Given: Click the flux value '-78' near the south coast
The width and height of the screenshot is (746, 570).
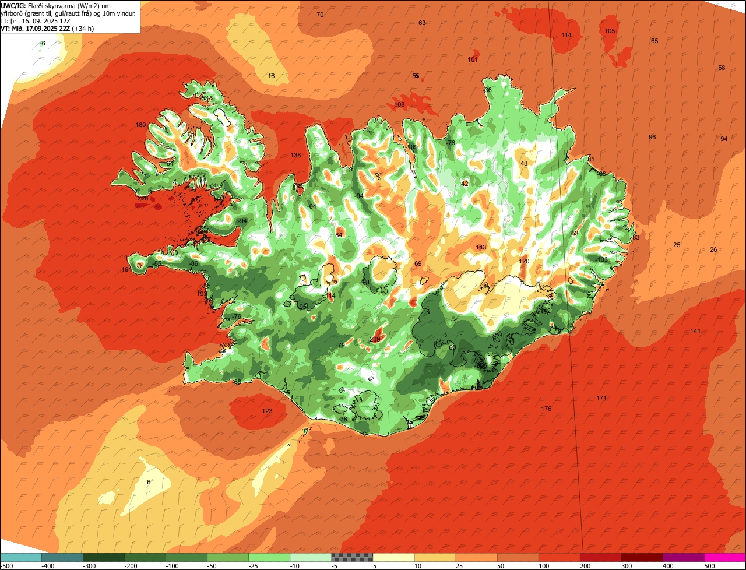Looking at the screenshot, I should tap(343, 420).
